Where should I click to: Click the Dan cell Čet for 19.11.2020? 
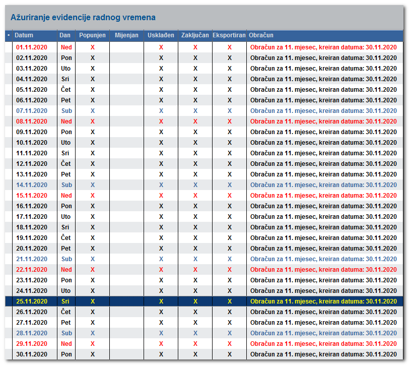(x=65, y=238)
